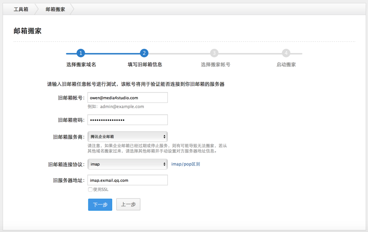Click the 邮箱搬家 page heading
Viewport: 368px width, 232px height.
coord(28,31)
